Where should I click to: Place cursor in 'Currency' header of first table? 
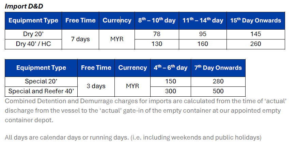[x=117, y=20]
